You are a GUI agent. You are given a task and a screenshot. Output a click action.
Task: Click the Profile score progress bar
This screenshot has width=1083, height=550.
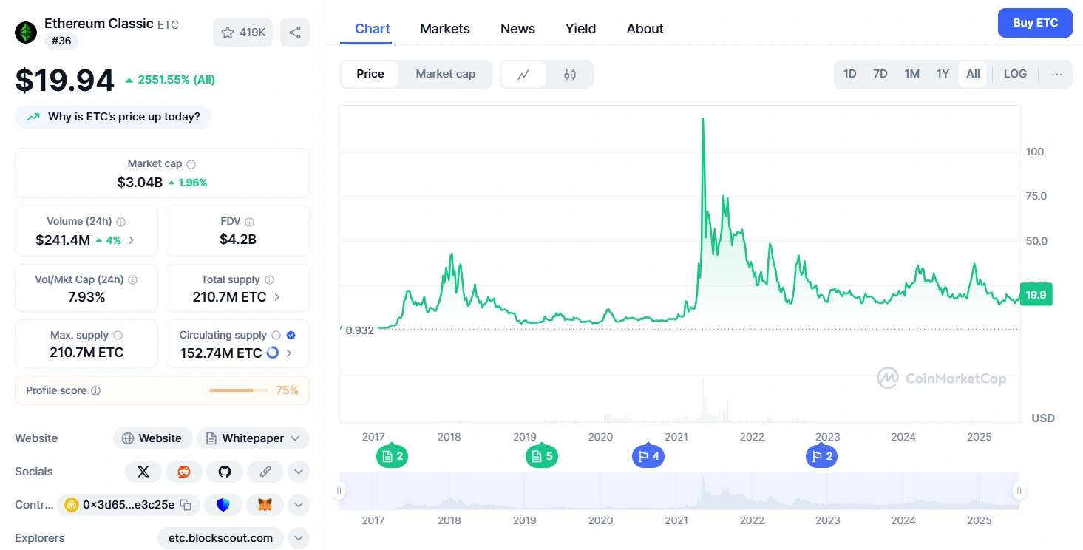[x=239, y=390]
